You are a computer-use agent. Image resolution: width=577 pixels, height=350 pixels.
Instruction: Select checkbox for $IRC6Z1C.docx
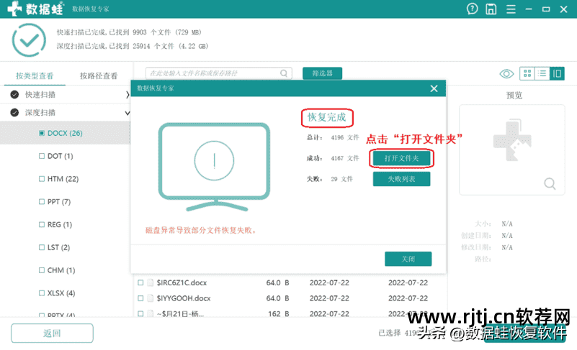tap(140, 282)
